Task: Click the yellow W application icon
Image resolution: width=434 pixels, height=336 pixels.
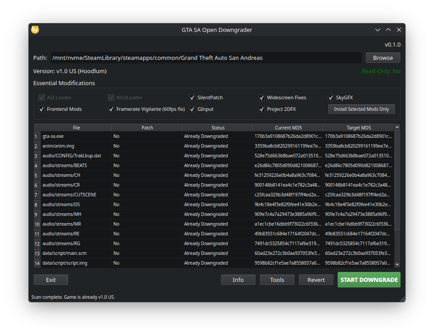Action: tap(35, 29)
